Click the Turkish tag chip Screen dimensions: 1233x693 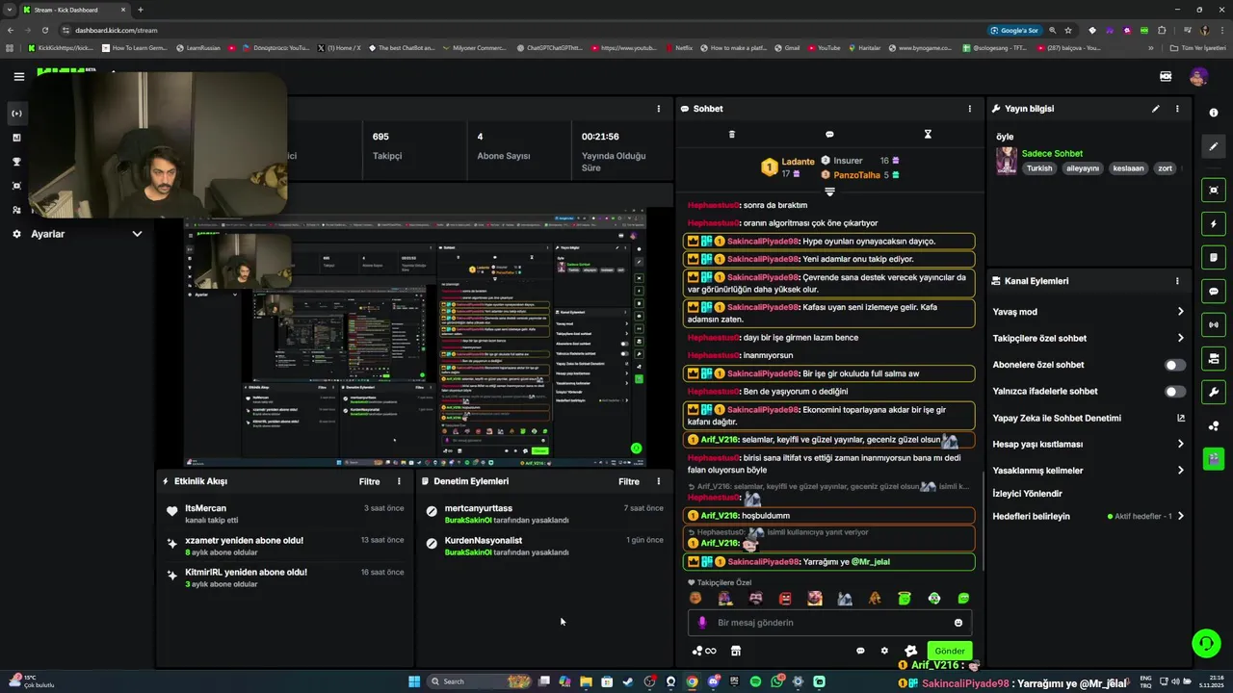1039,168
